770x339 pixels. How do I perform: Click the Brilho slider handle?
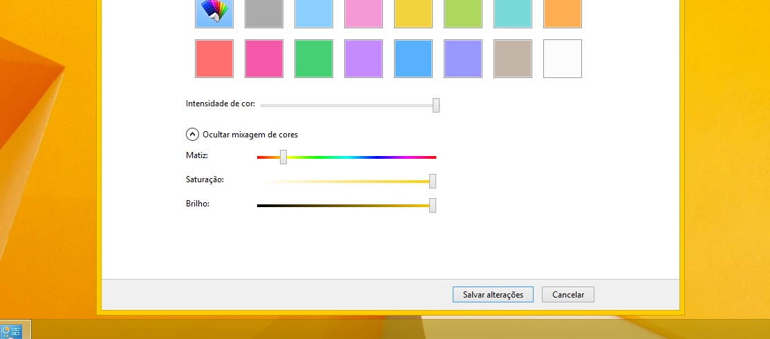[433, 205]
